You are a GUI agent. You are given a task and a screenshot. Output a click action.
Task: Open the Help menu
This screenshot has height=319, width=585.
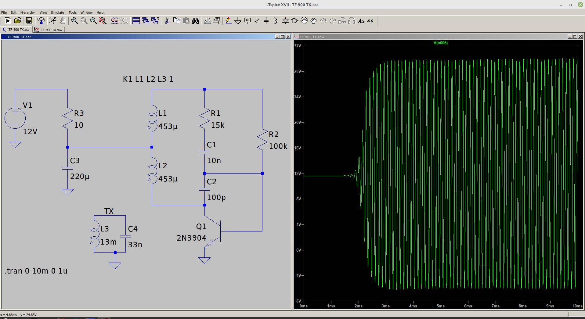[100, 13]
